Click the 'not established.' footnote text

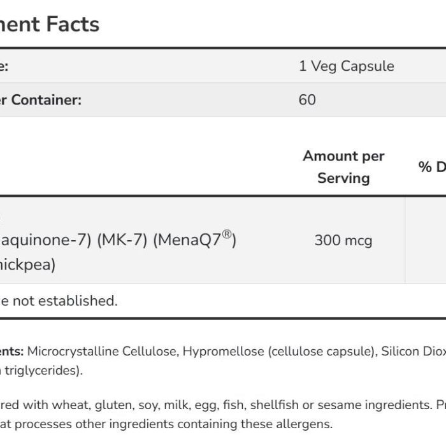[x=65, y=301]
